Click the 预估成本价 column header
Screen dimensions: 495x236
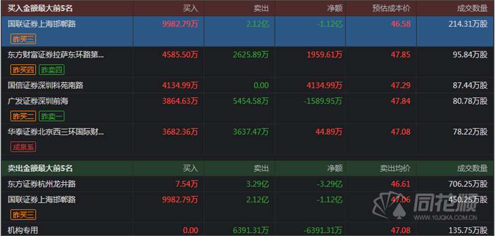391,9
